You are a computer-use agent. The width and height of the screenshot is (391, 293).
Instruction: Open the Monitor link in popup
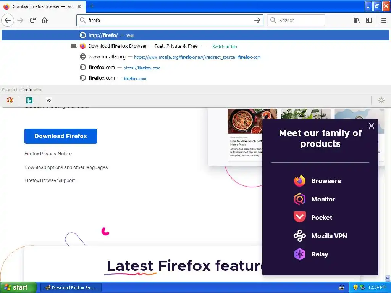point(323,199)
